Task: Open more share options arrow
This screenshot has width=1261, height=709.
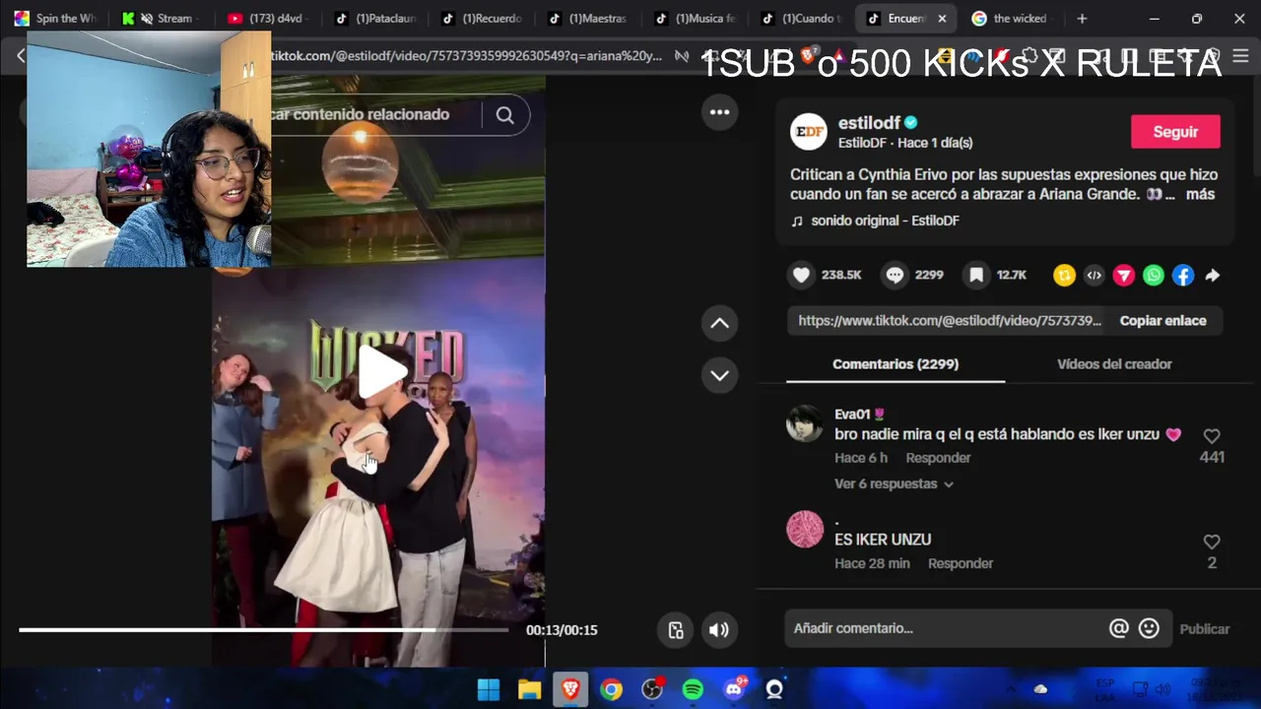Action: [1213, 276]
